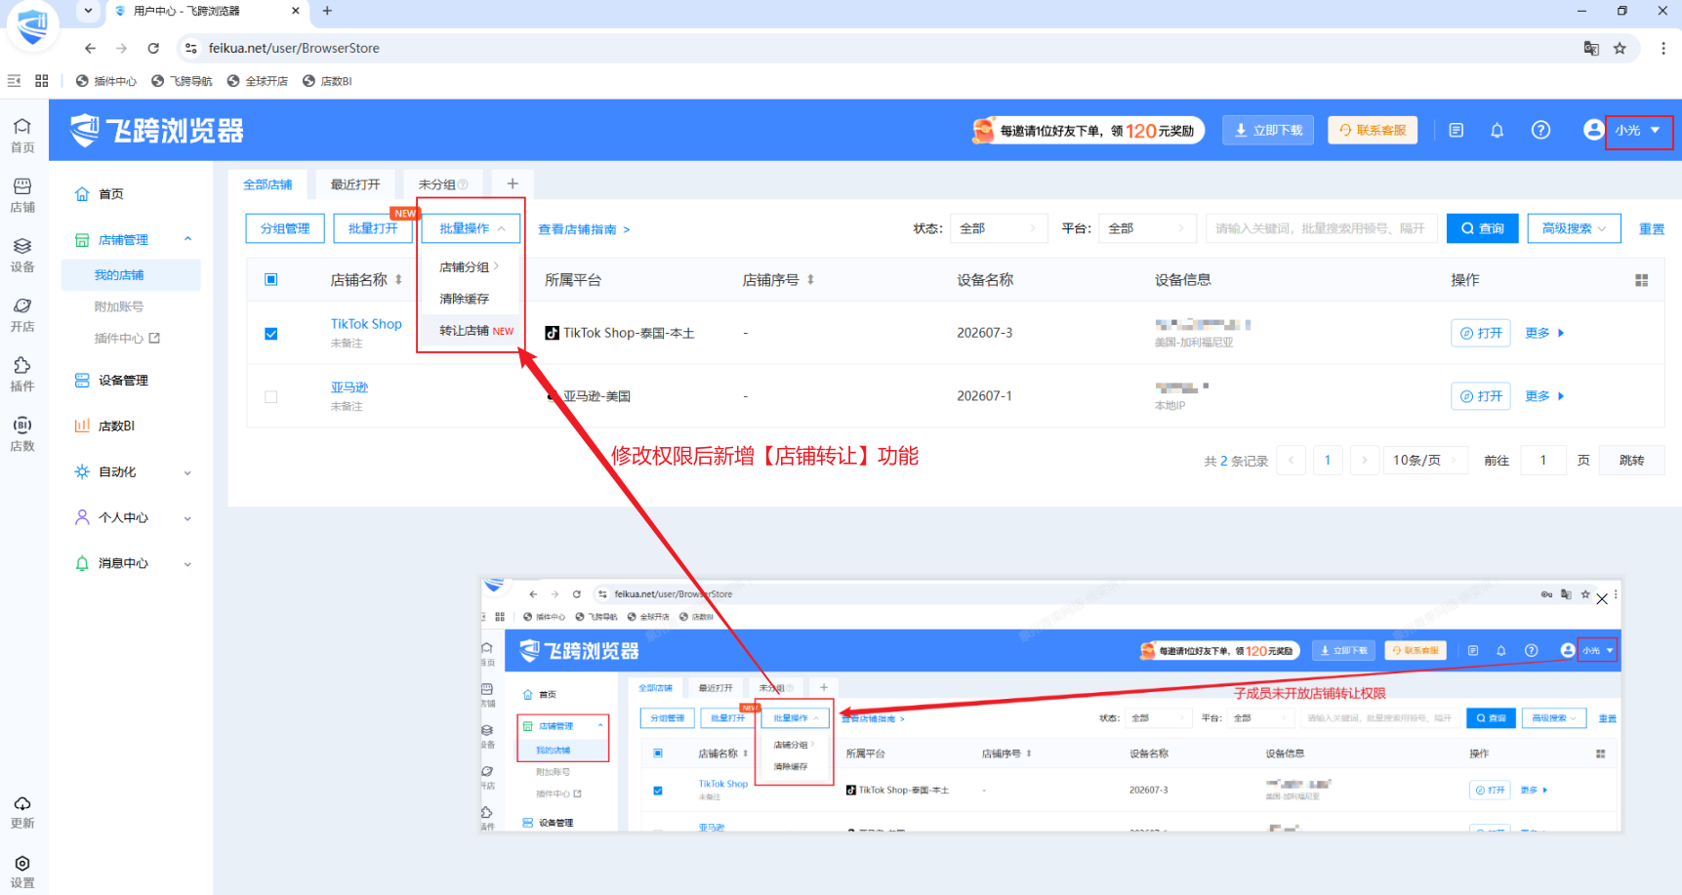Bookmark this page with the star icon
1682x895 pixels.
pyautogui.click(x=1620, y=48)
